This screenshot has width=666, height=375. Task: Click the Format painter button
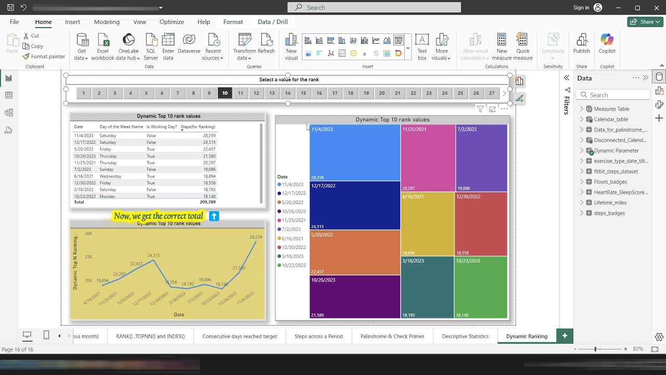pos(44,56)
